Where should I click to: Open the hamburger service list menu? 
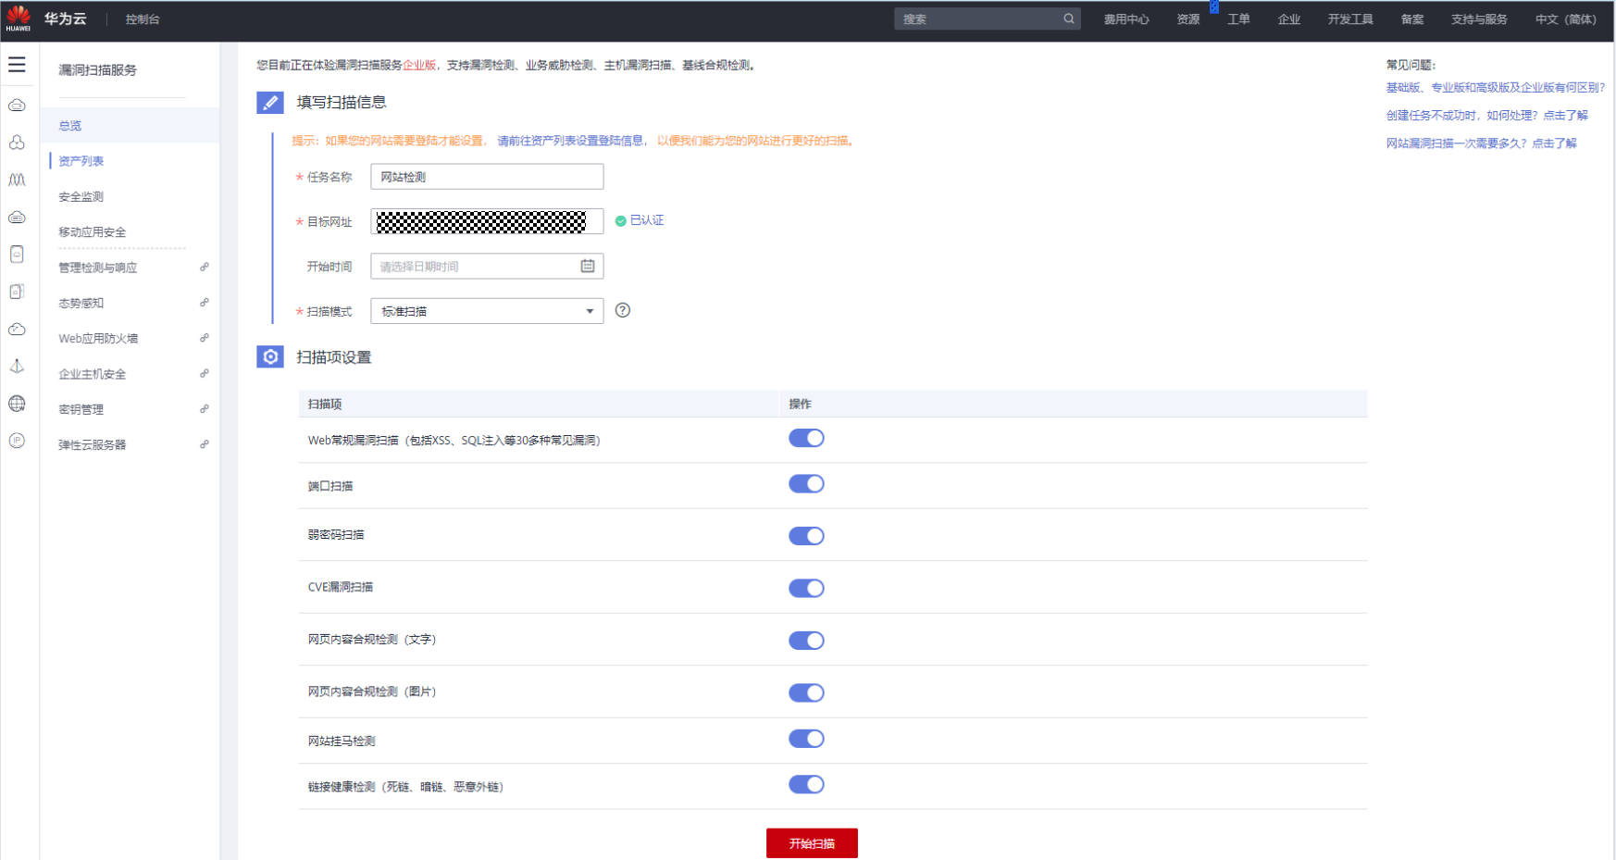tap(17, 65)
